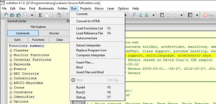
Task: Click the Find and replace magnifier icon
Action: (x=147, y=15)
